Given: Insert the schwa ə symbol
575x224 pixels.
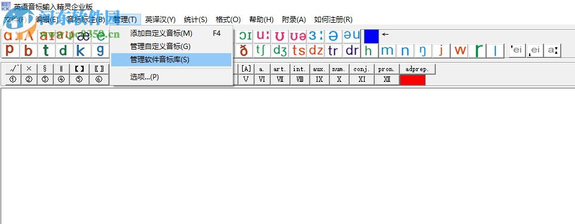Looking at the screenshot, I should coord(334,36).
